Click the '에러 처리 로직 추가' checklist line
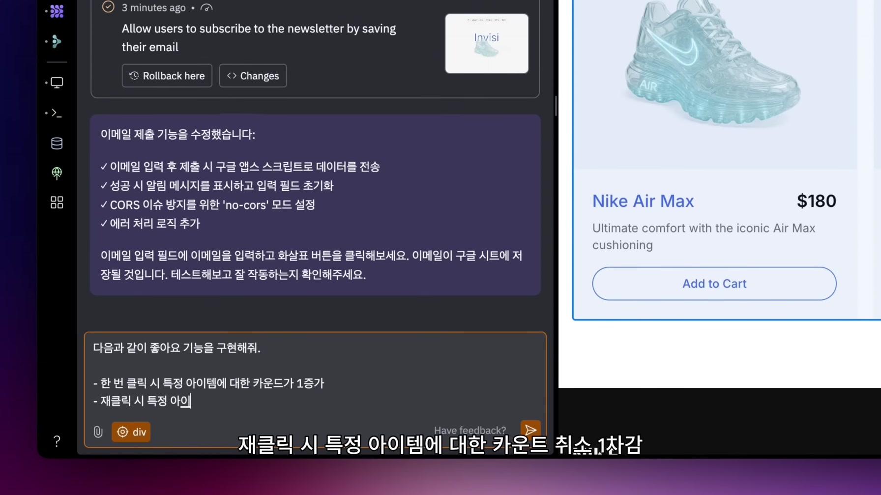The image size is (881, 495). [150, 223]
